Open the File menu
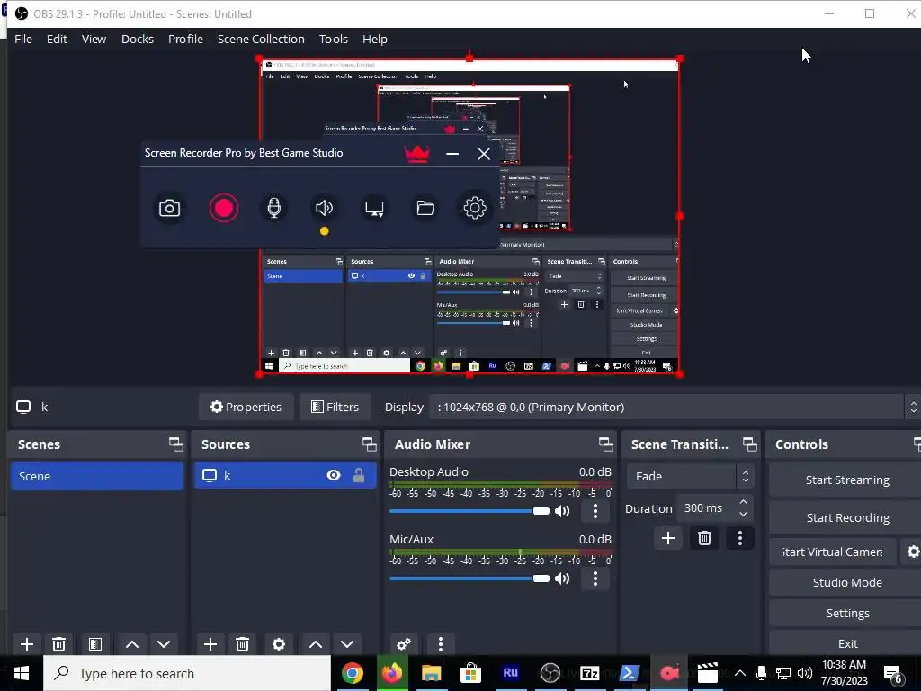 click(x=23, y=39)
